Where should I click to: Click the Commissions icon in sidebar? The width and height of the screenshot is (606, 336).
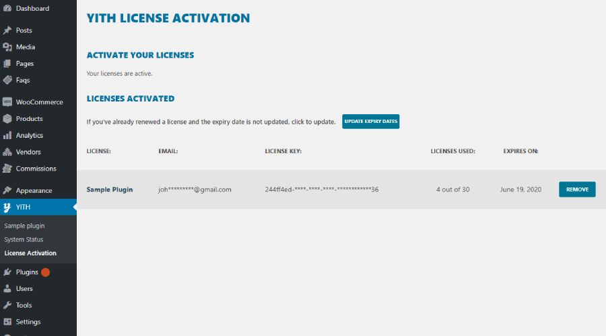coord(7,168)
